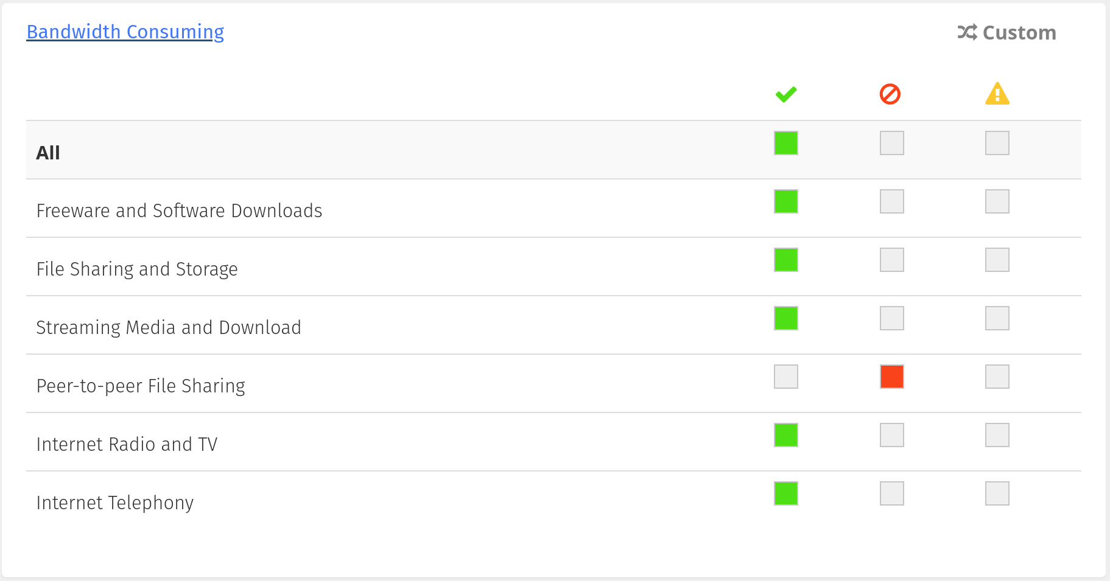Click the red block column icon
1110x581 pixels.
[890, 94]
